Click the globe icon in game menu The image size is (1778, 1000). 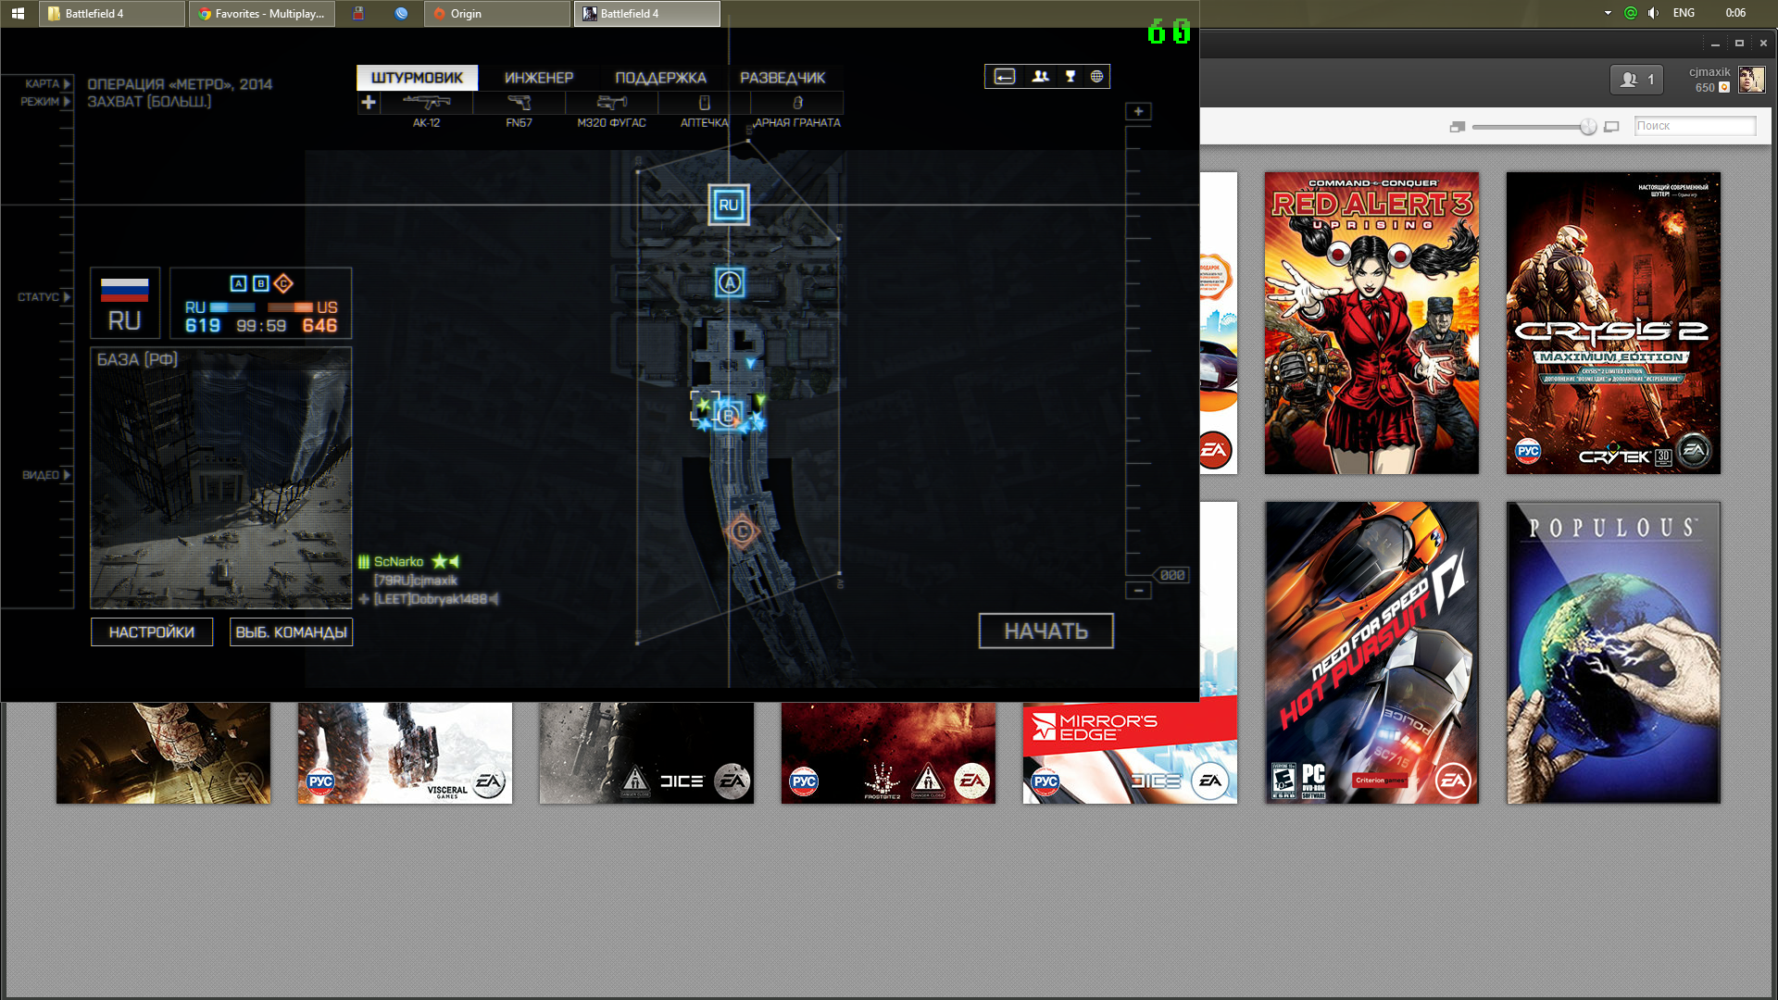[1096, 77]
